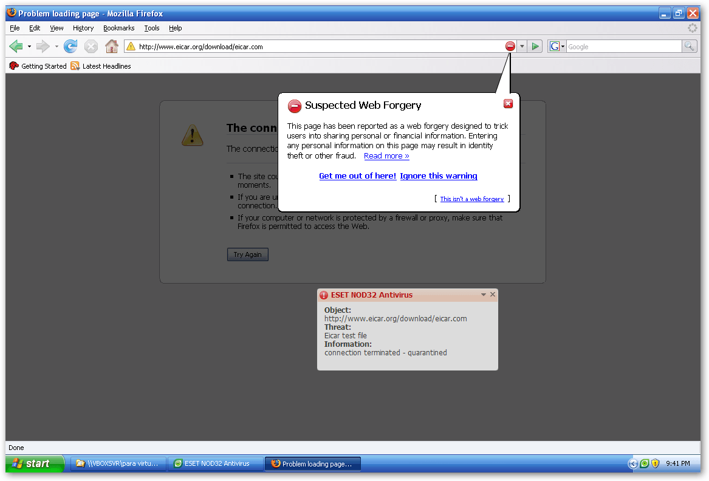Click the Windows Security Center shield in tray
Screen dimensions: 709x481
(655, 463)
